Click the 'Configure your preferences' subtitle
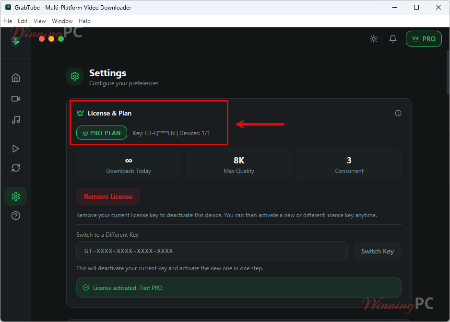450x322 pixels. [124, 83]
